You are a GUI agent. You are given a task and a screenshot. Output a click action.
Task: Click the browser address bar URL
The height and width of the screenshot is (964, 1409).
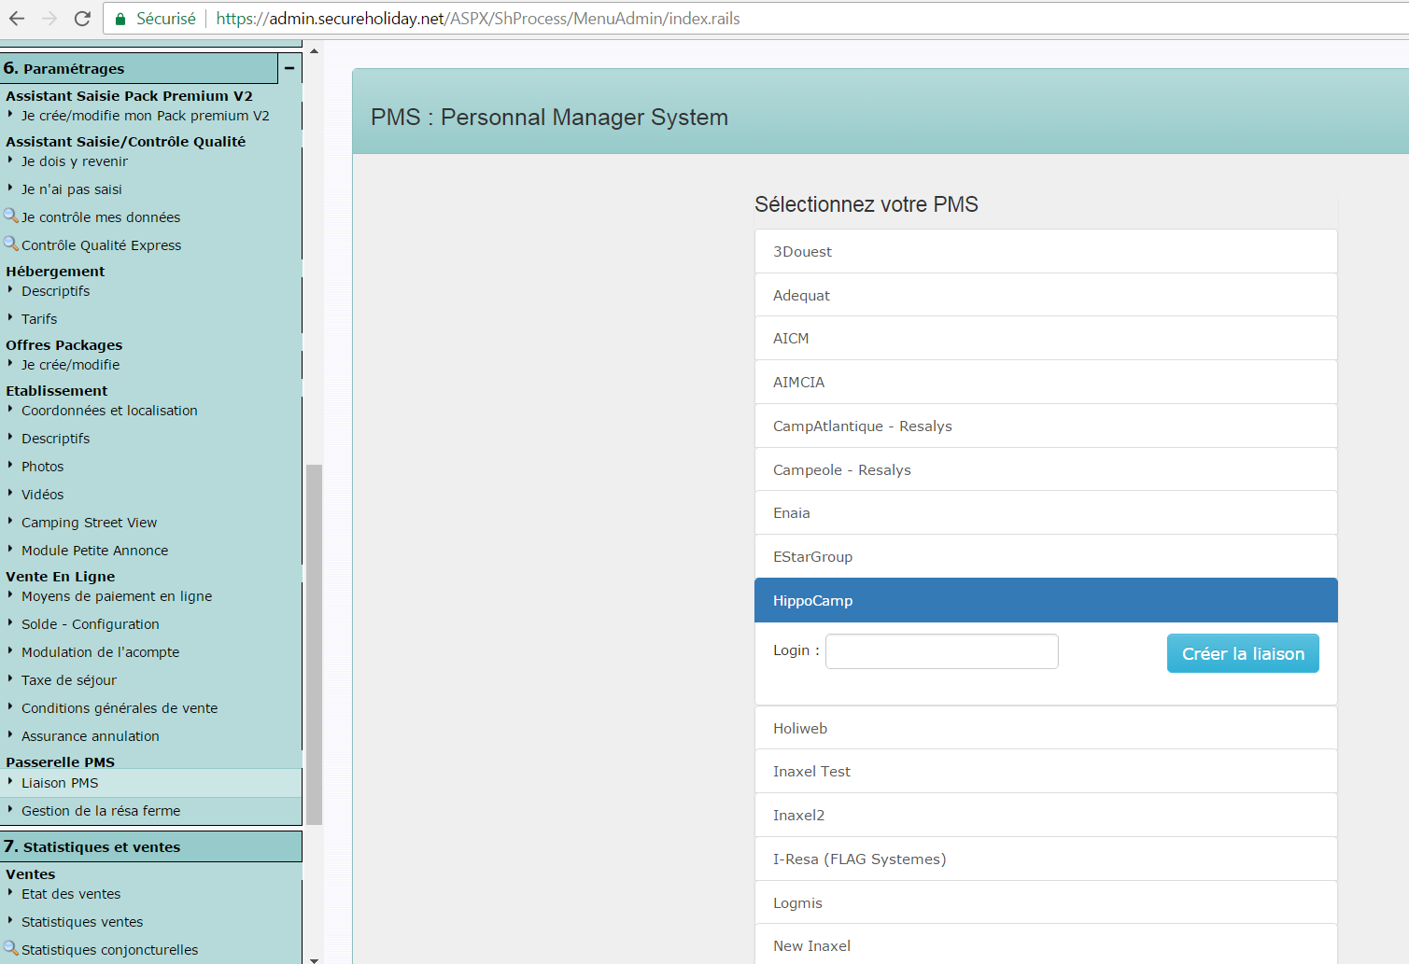pyautogui.click(x=478, y=19)
